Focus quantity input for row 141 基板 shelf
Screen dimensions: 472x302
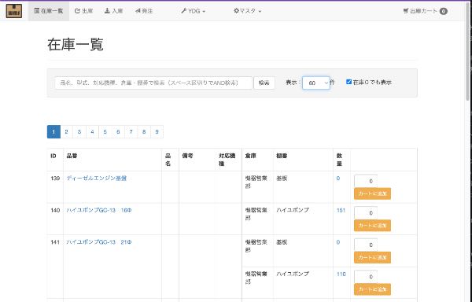[x=366, y=245]
